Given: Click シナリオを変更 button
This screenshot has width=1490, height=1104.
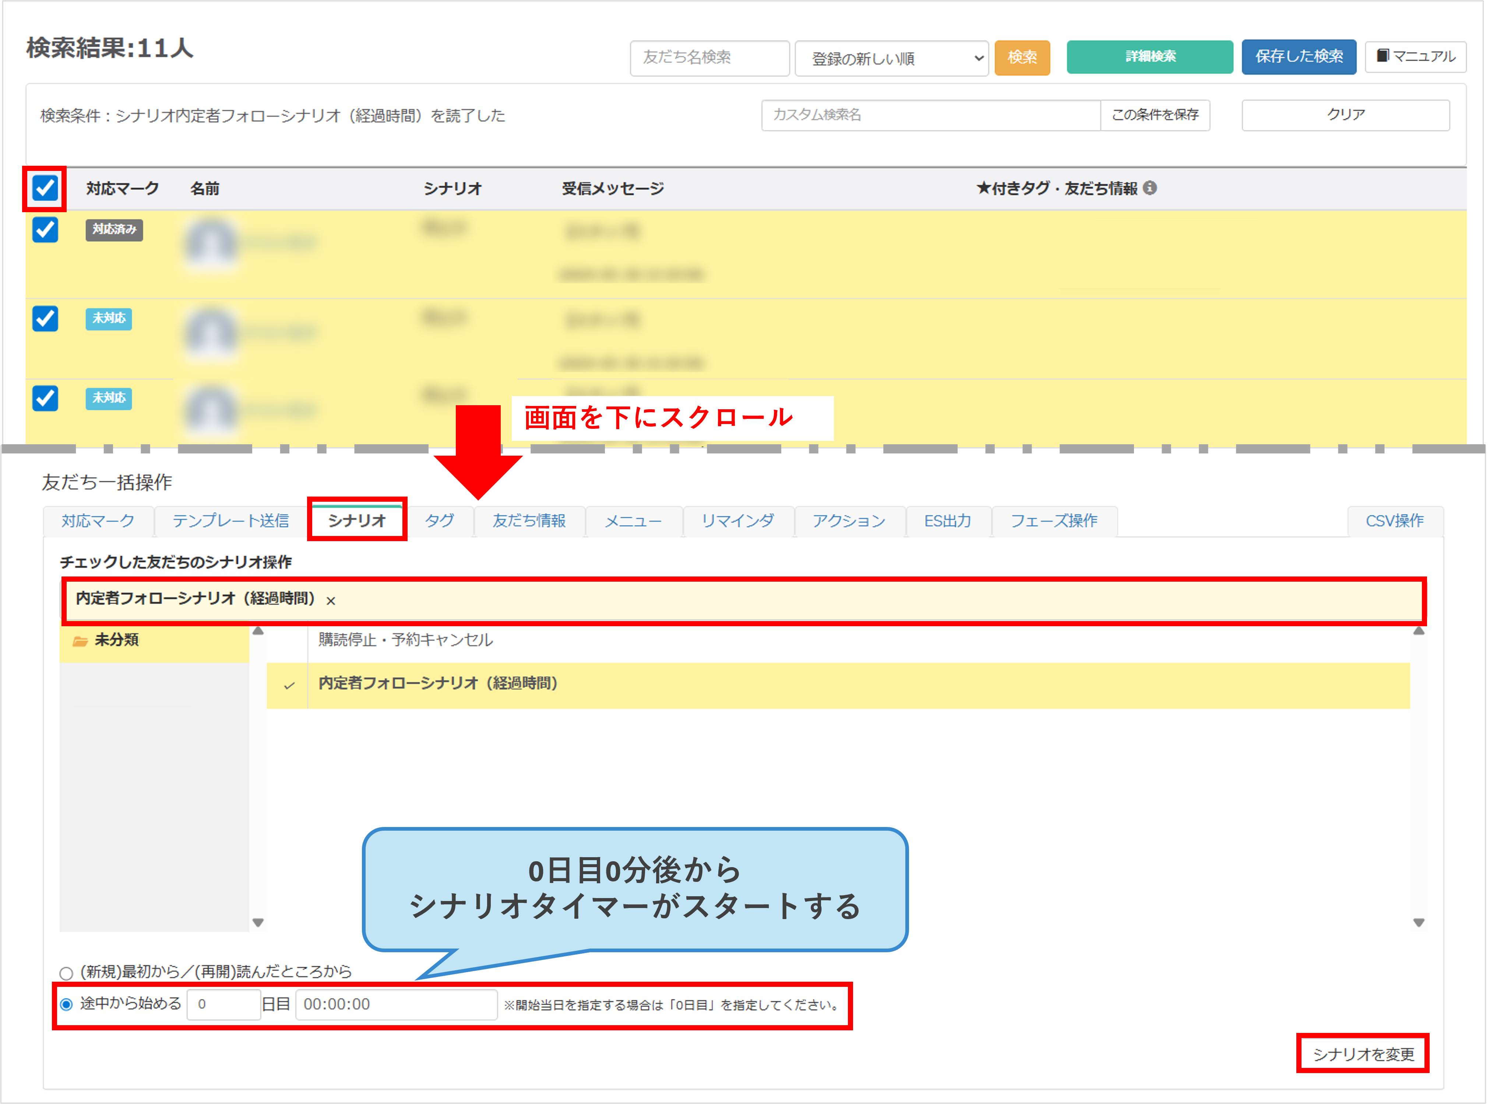Looking at the screenshot, I should tap(1363, 1054).
